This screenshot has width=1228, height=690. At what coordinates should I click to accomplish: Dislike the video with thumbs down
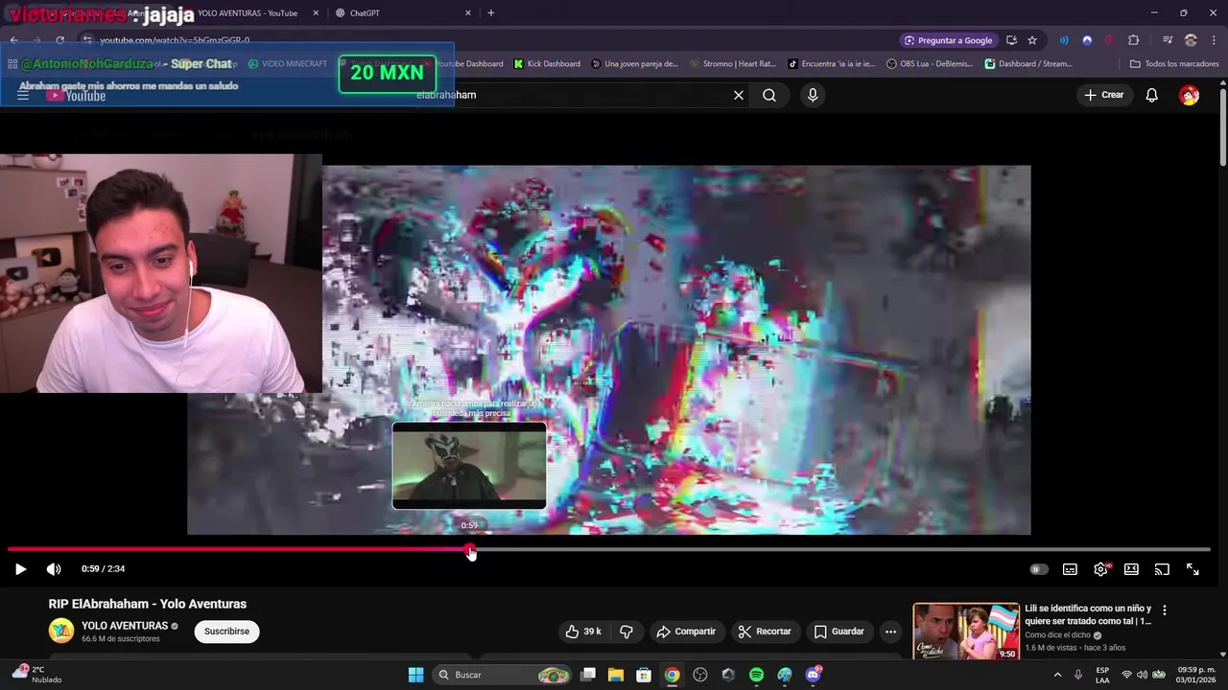[x=626, y=632]
